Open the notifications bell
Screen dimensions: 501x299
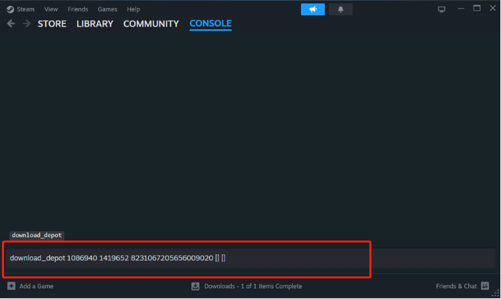(341, 9)
